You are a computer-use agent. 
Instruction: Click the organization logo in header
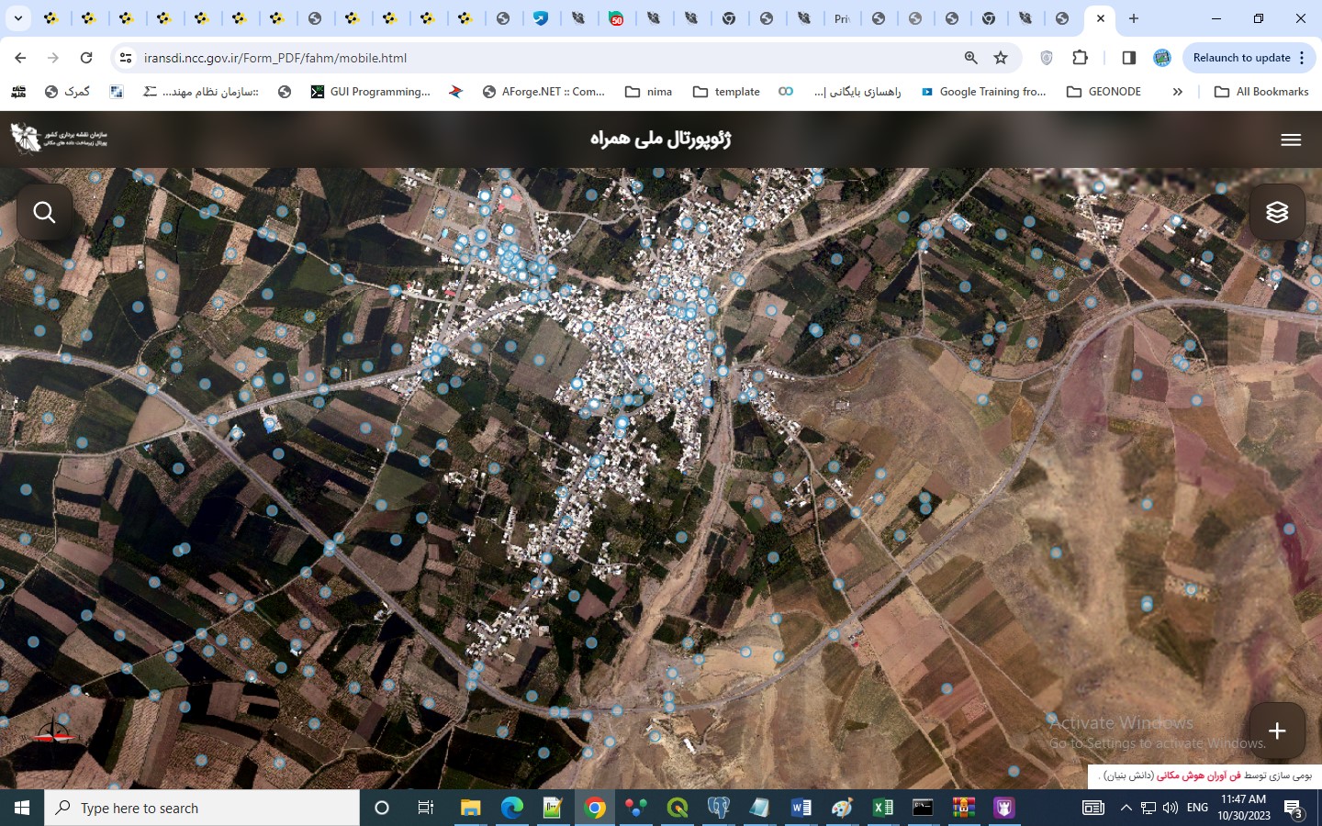pos(59,138)
